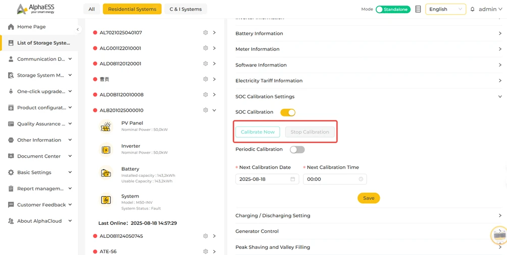Open the admin user dropdown
This screenshot has height=255, width=507.
[490, 10]
